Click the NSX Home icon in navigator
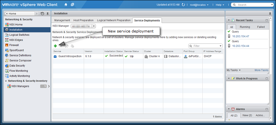Screen dimensions: 276x125 pyautogui.click(x=7, y=25)
